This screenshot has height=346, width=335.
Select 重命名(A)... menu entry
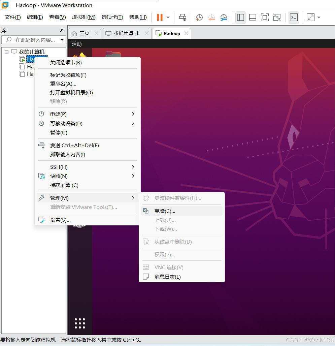pyautogui.click(x=88, y=84)
